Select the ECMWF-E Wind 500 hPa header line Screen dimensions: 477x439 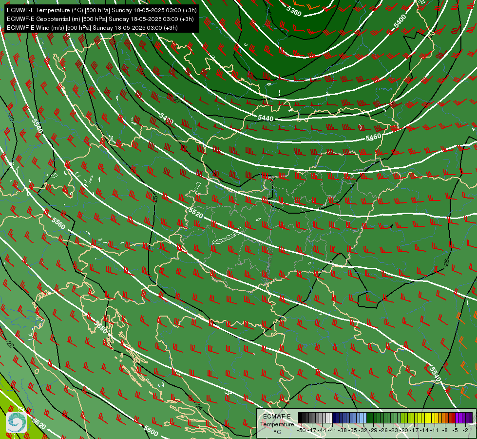click(x=92, y=28)
